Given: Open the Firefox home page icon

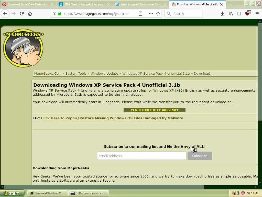Looking at the screenshot, I should click(x=30, y=14).
